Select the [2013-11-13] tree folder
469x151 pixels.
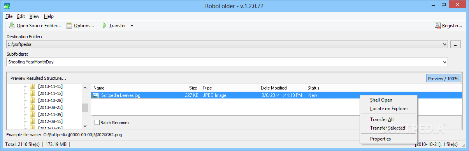click(x=50, y=86)
